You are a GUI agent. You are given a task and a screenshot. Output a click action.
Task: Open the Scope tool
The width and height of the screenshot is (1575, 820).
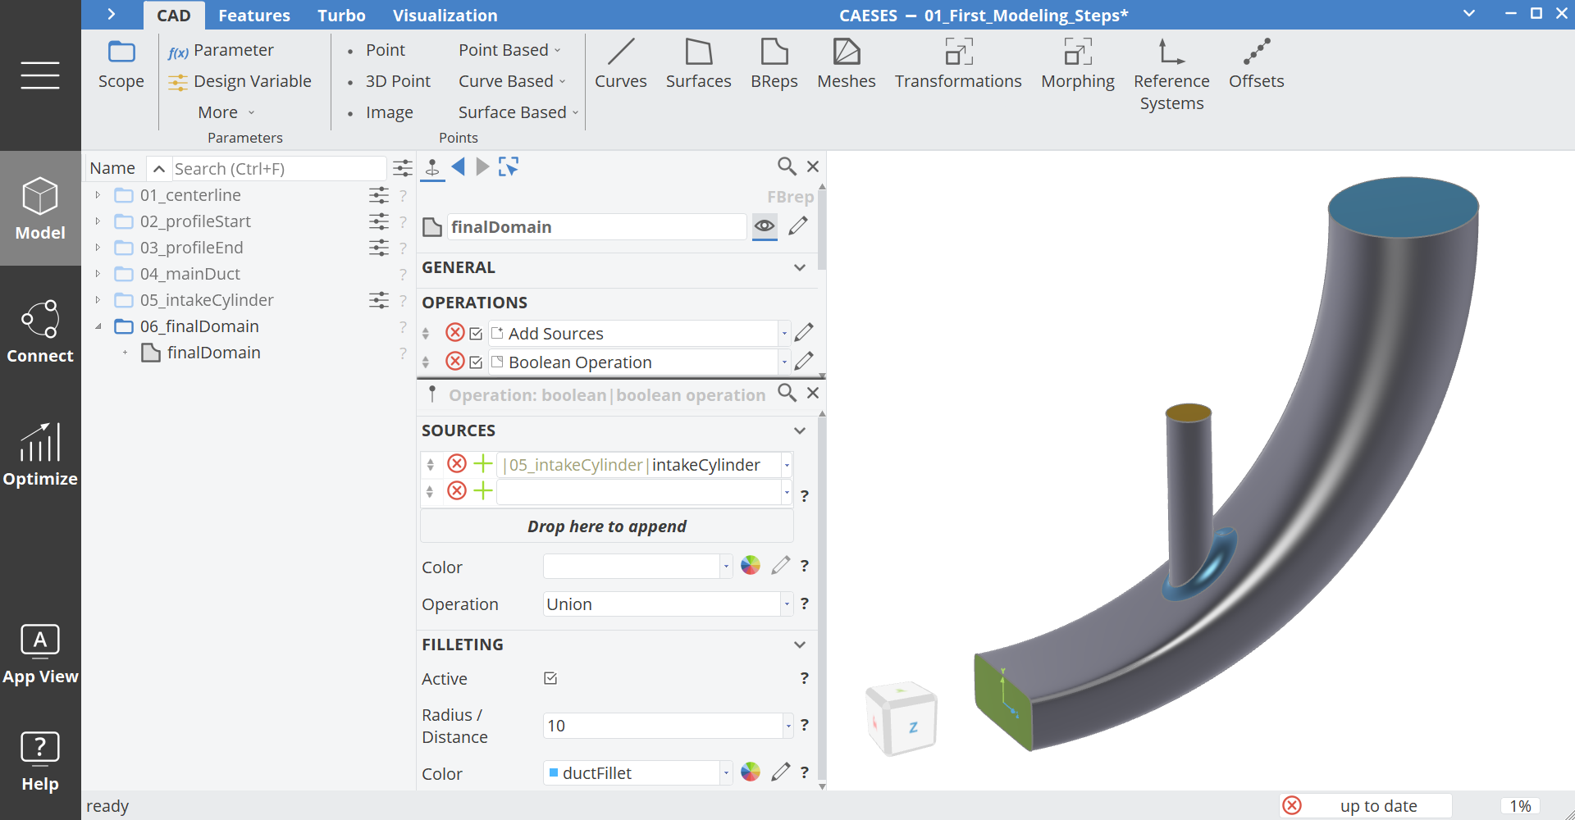[x=121, y=64]
